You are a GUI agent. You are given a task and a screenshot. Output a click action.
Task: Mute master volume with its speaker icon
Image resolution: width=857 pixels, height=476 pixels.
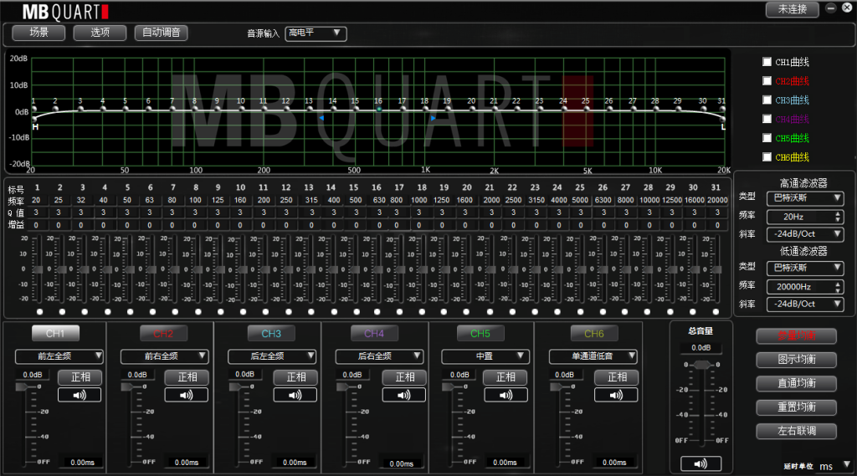pyautogui.click(x=700, y=464)
